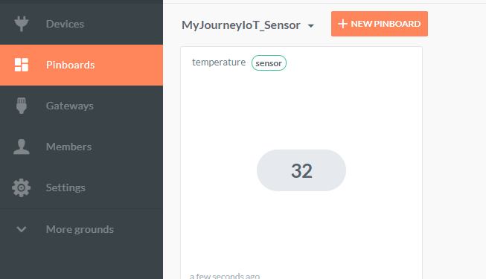Create a NEW PINBOARD

(x=380, y=24)
